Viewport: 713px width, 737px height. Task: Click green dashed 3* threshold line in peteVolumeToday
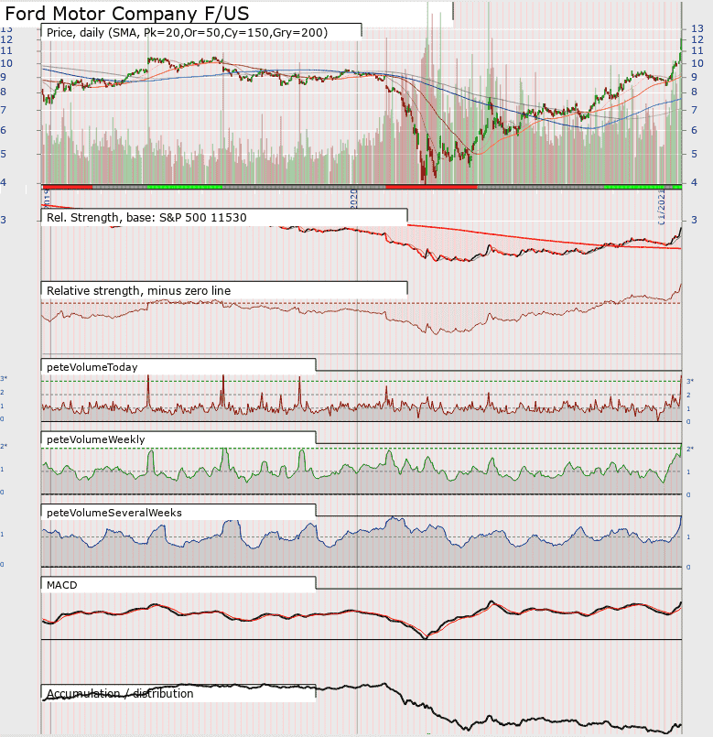(x=362, y=381)
